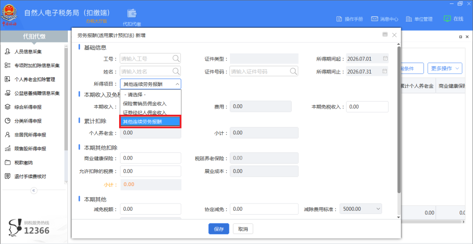Open the 操作手册 manual icon
The height and width of the screenshot is (244, 473).
339,19
